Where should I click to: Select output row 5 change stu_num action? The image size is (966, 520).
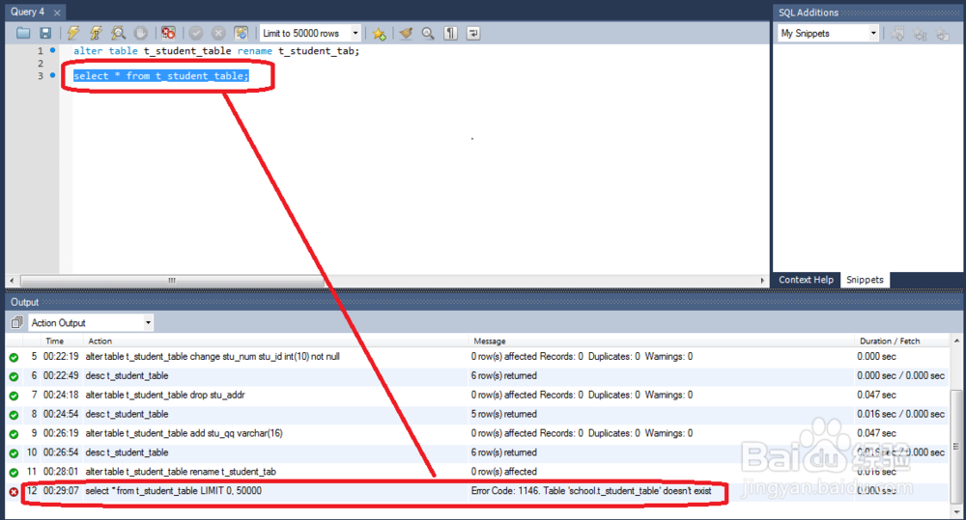pos(477,356)
